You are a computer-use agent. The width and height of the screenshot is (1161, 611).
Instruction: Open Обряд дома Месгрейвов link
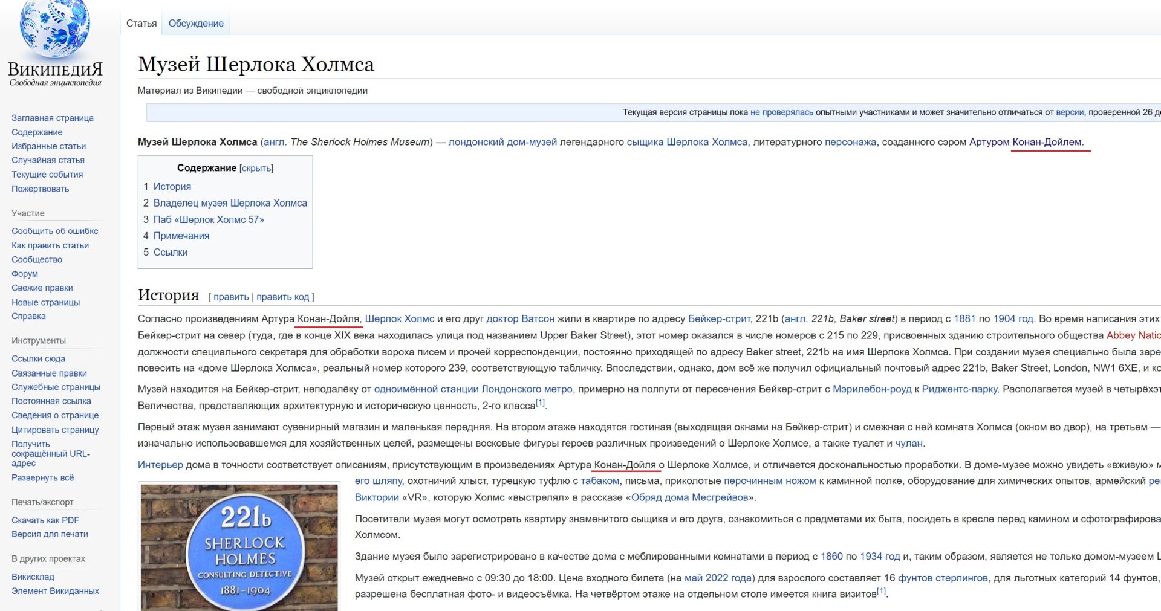[x=690, y=497]
